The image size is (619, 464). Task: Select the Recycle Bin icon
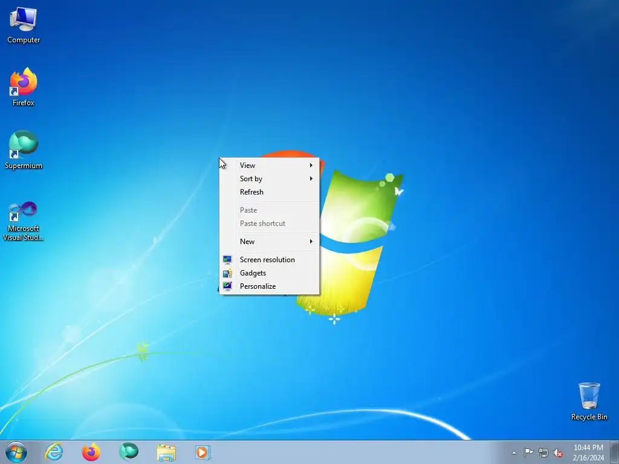point(589,401)
